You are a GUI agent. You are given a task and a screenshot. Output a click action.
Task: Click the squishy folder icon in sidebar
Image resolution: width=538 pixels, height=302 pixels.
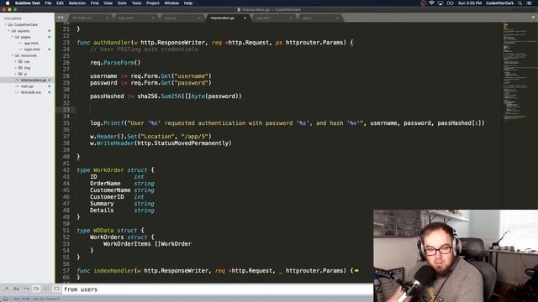tap(13, 31)
